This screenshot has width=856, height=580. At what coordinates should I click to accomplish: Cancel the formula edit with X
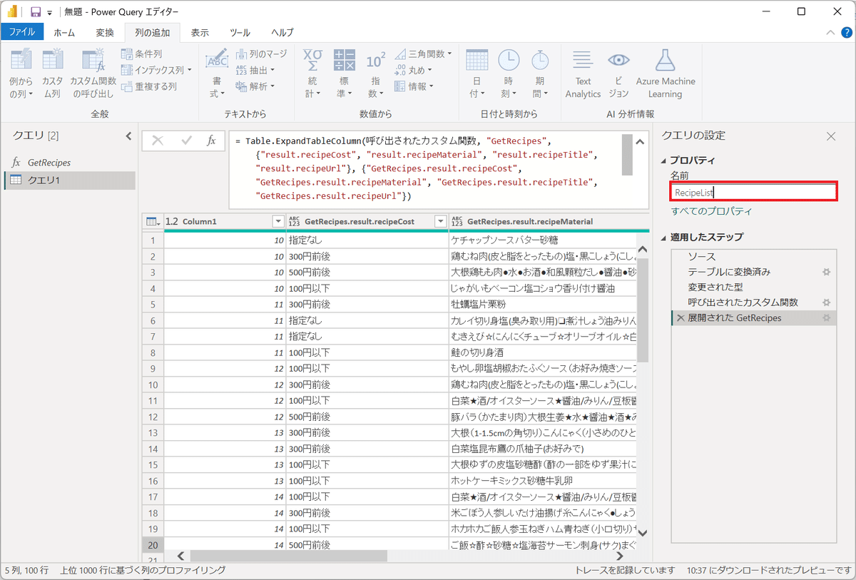tap(158, 141)
